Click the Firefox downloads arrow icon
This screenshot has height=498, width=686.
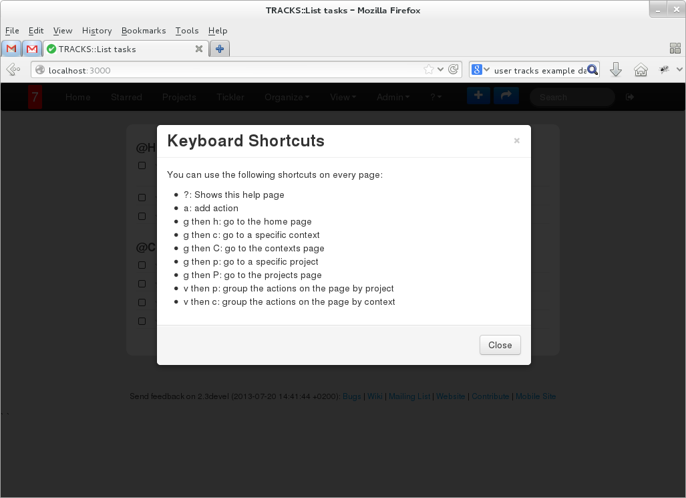616,70
